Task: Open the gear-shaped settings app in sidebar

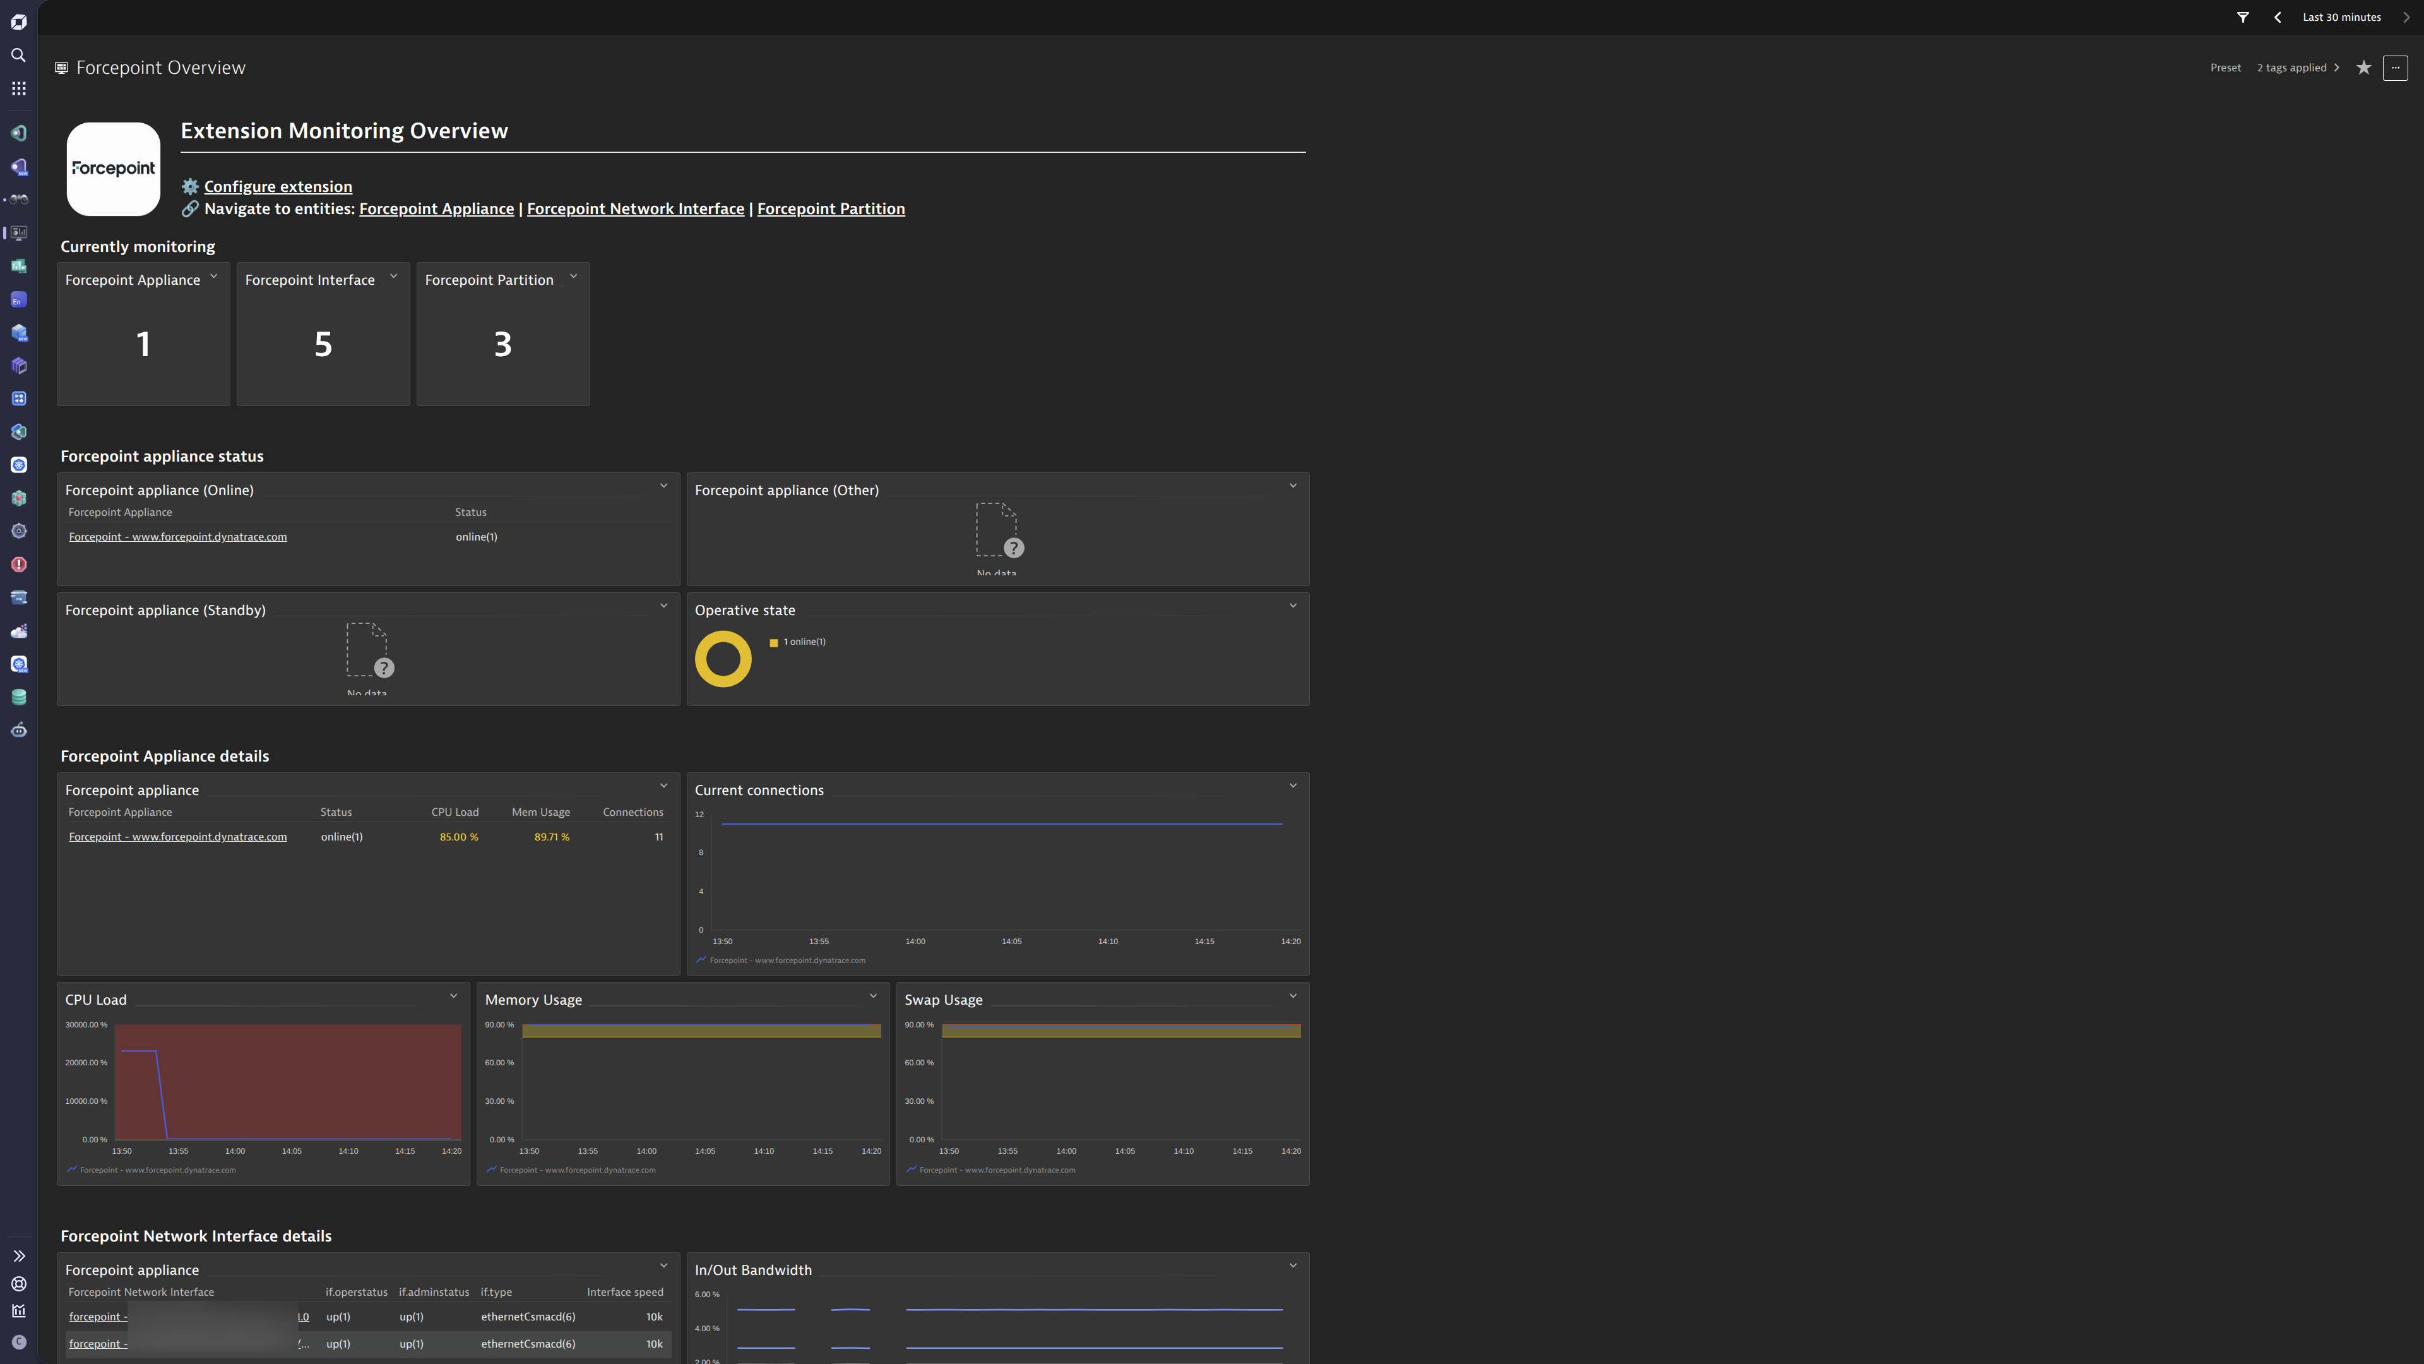Action: coord(19,532)
